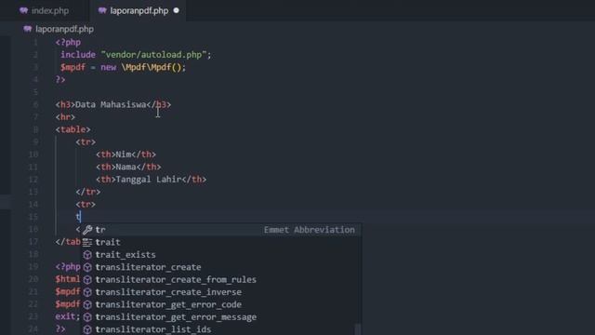Click the closing </tr> tag line
The height and width of the screenshot is (335, 595).
coord(88,192)
